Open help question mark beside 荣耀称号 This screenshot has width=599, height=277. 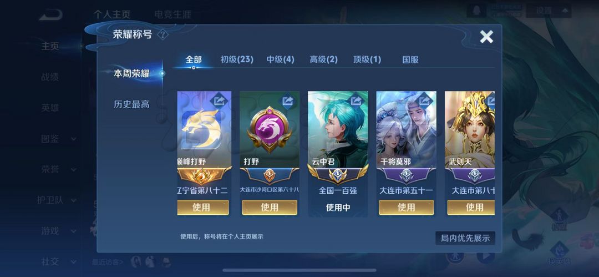coord(163,35)
